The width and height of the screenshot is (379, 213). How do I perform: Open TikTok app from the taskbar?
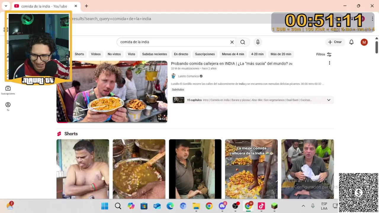tap(261, 206)
